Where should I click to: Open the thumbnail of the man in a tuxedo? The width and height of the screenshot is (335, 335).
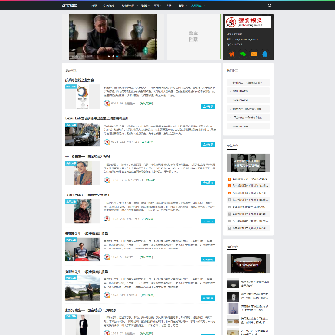click(83, 325)
